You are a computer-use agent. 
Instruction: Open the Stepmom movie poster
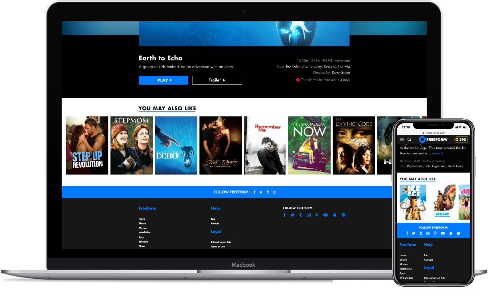pos(131,145)
